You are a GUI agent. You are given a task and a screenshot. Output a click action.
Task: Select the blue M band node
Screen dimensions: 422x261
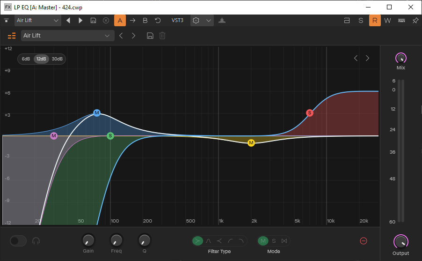pos(97,113)
